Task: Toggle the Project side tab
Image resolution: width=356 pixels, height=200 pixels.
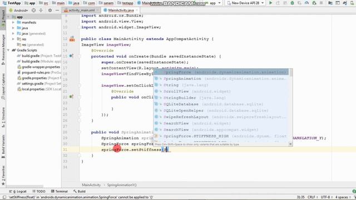Action: 3,19
